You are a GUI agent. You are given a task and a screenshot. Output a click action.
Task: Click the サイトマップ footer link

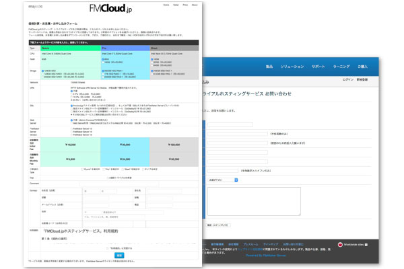[271, 244]
